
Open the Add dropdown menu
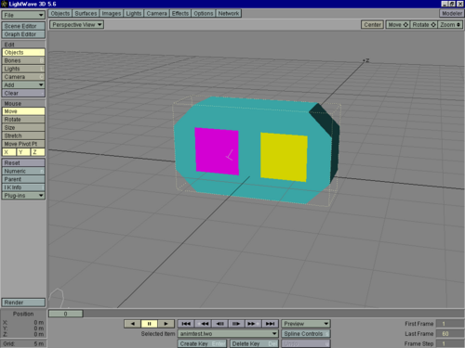click(x=23, y=84)
